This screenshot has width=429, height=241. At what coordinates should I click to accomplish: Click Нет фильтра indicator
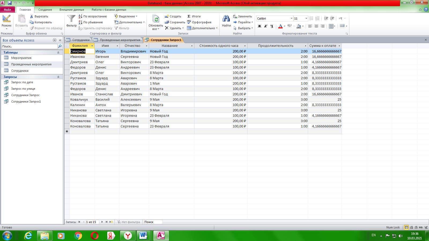128,222
